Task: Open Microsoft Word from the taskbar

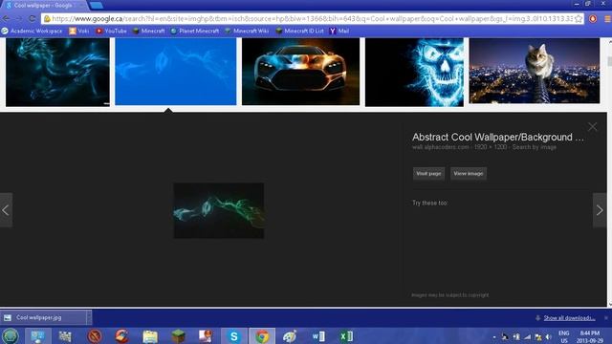Action: [318, 335]
